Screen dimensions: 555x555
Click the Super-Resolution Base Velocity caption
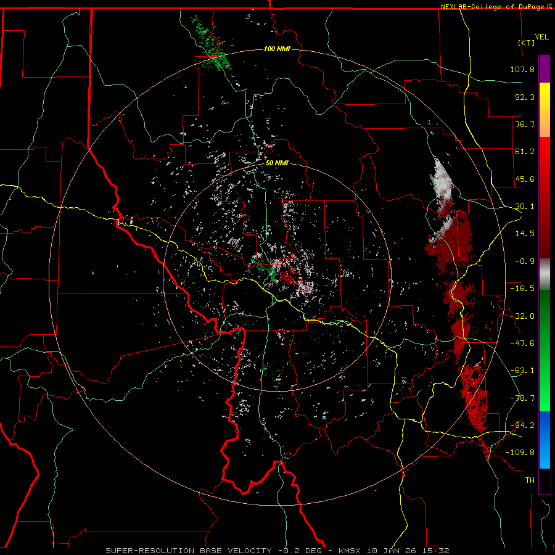pos(277,551)
